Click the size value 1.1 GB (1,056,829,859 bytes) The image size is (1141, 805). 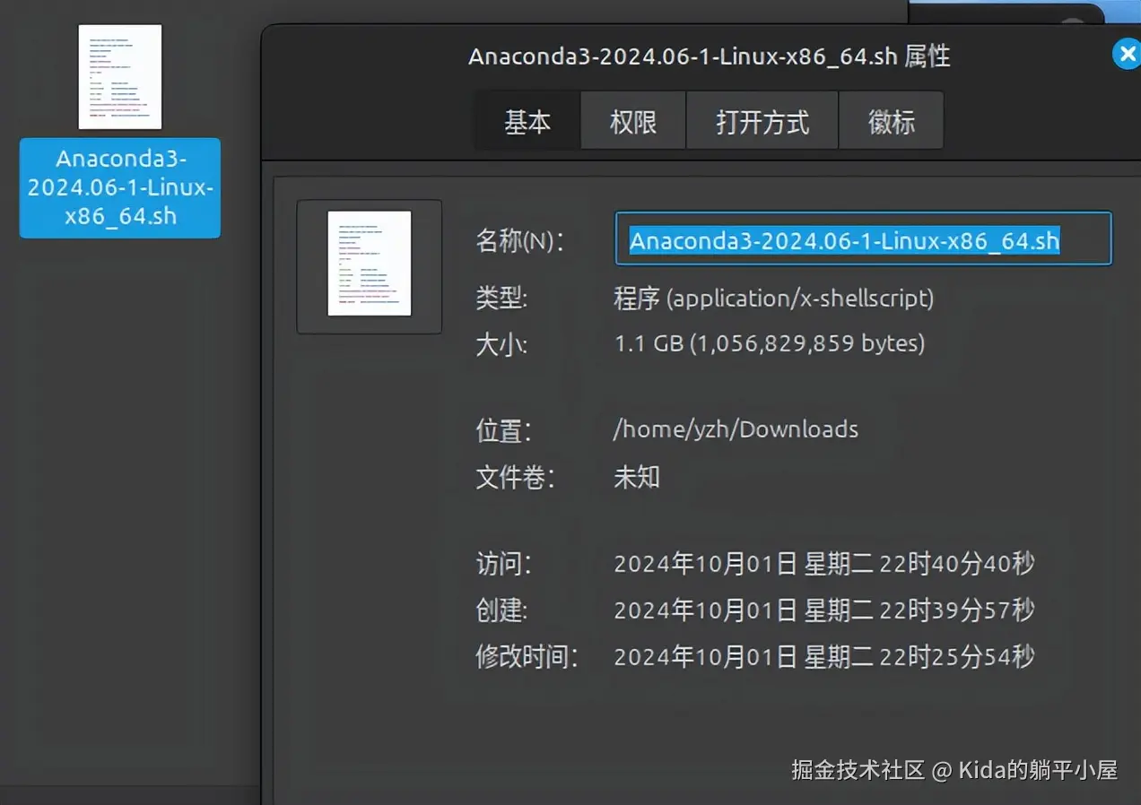pos(770,342)
